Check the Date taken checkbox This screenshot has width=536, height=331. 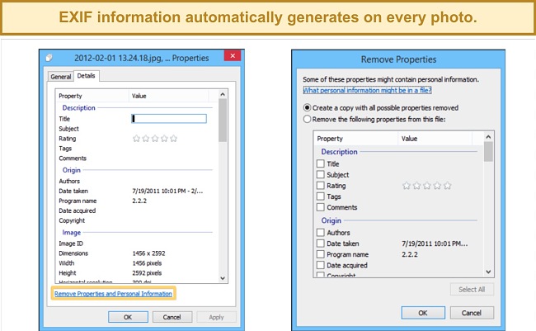pyautogui.click(x=320, y=244)
